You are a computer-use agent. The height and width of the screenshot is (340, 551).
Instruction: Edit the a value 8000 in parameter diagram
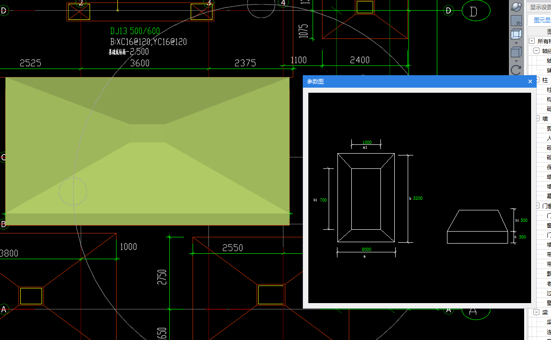(367, 250)
